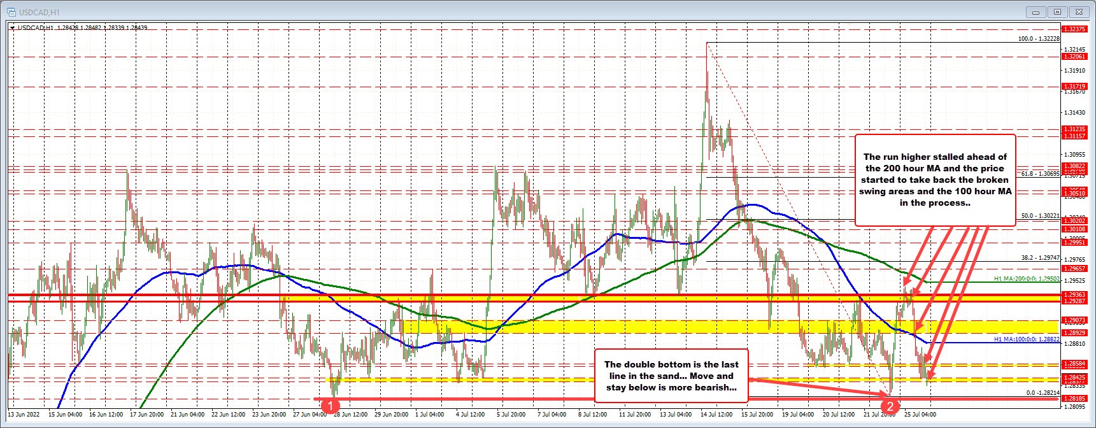Click the 1.30955 value on the price scale

click(x=1075, y=155)
